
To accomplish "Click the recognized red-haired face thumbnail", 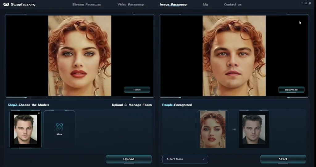I will point(213,129).
